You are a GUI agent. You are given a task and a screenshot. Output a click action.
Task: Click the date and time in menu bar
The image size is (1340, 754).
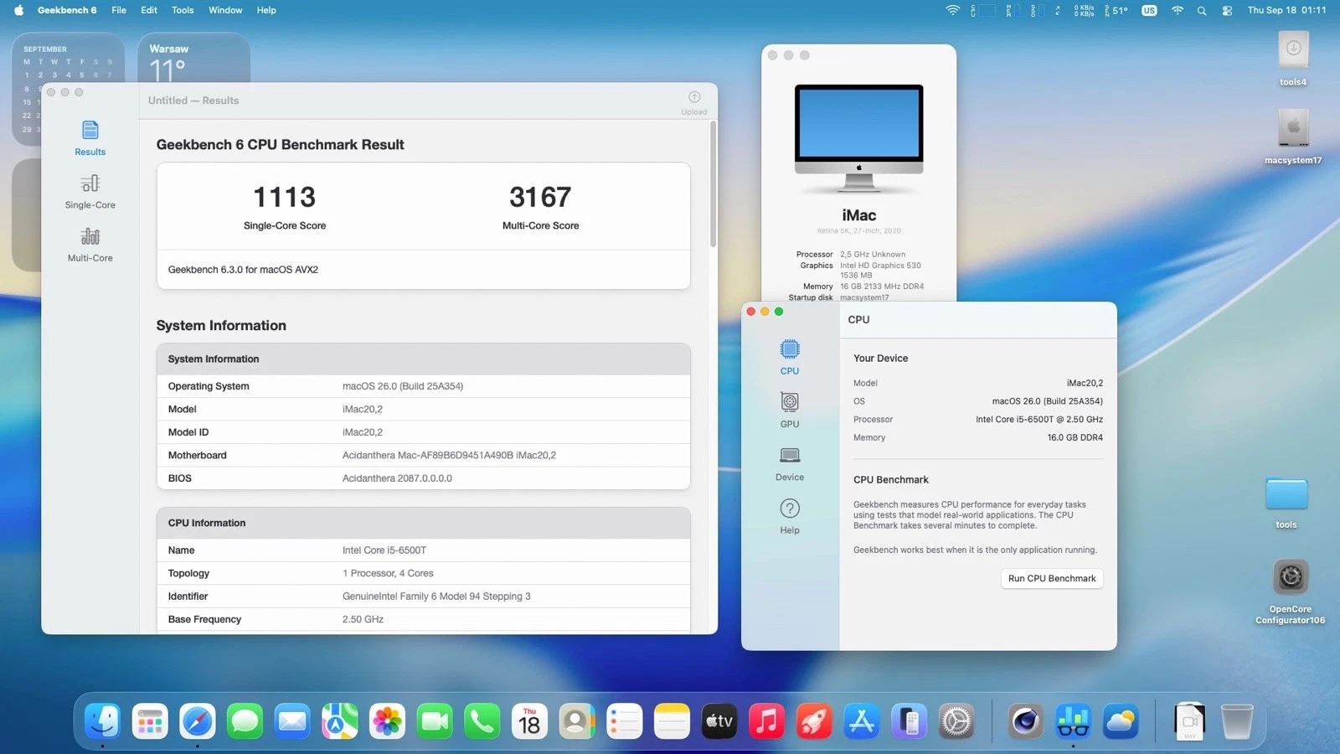pyautogui.click(x=1286, y=10)
